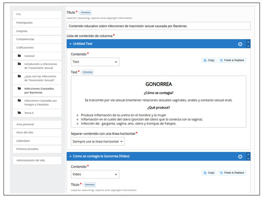Go to the Tema 5 section
262x199 pixels.
coord(37,113)
